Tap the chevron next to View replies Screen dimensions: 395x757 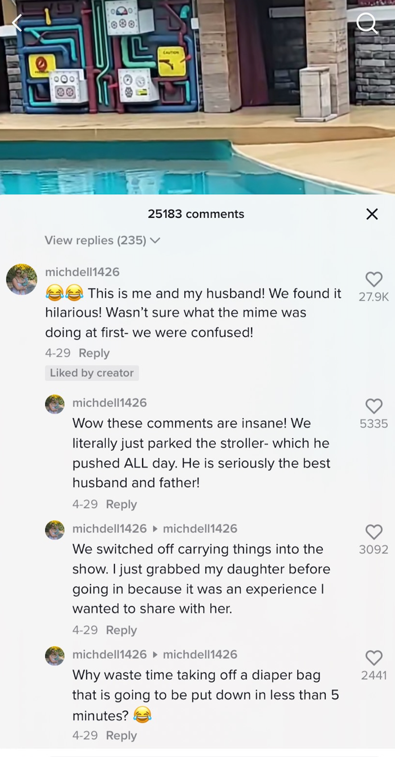156,240
